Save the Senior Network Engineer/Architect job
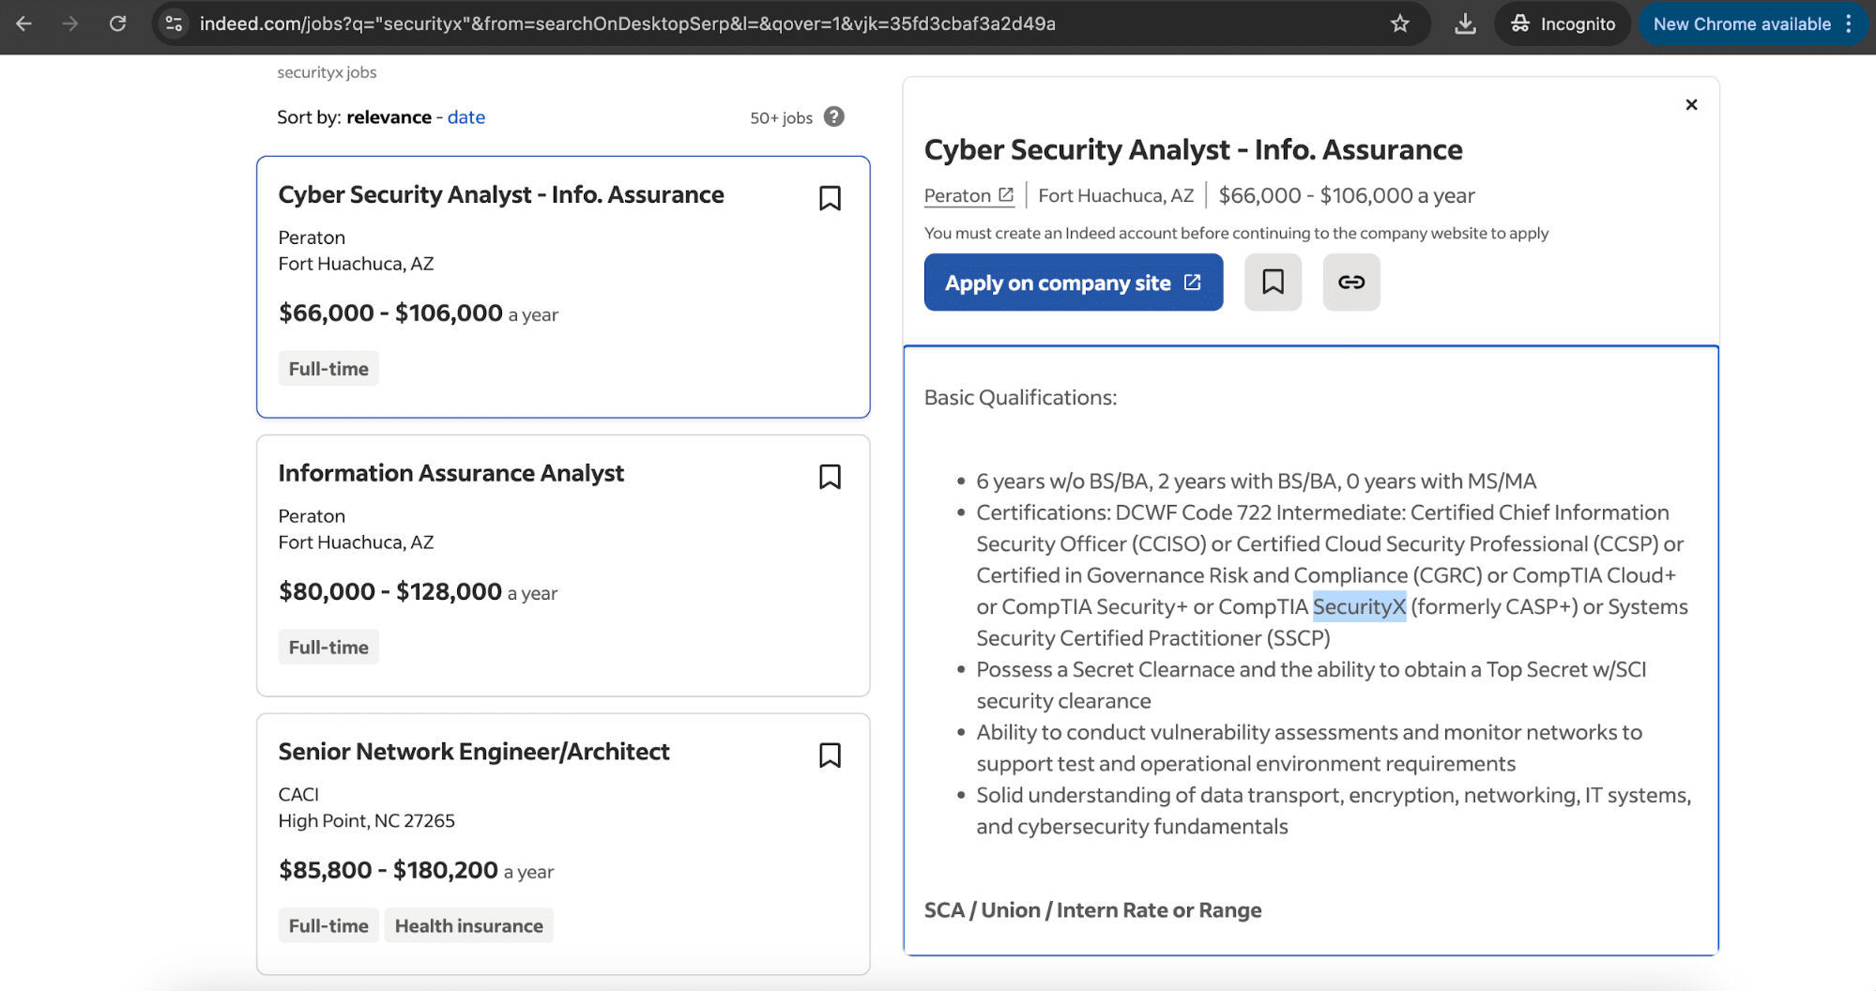This screenshot has width=1876, height=992. point(830,755)
